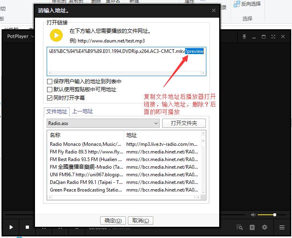Click the yellow play icon in dialog

pos(56,35)
